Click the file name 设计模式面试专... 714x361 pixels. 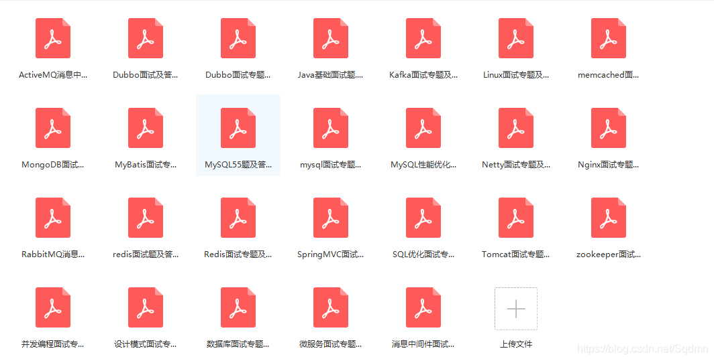[x=145, y=344]
